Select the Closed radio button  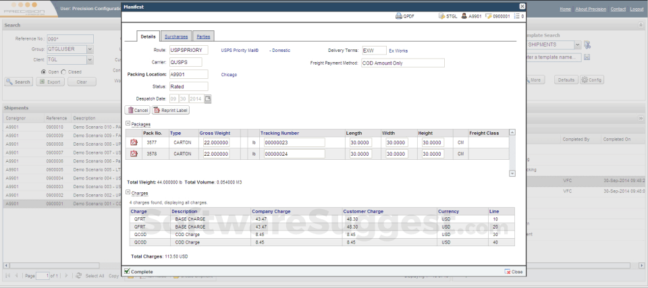click(64, 71)
